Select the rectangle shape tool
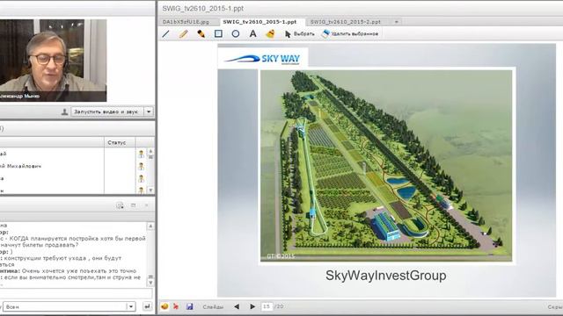Image resolution: width=563 pixels, height=316 pixels. point(218,33)
